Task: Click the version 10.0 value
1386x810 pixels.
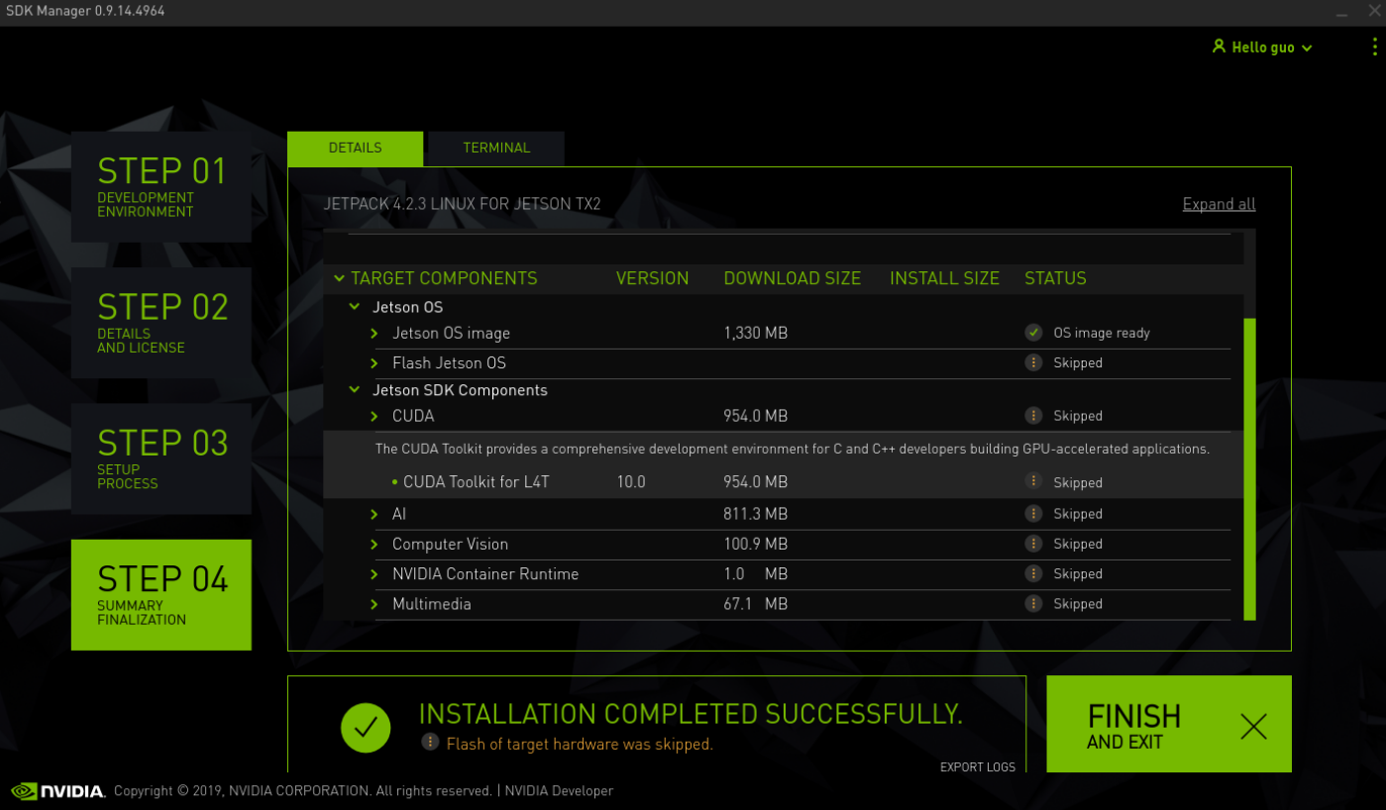Action: tap(631, 482)
